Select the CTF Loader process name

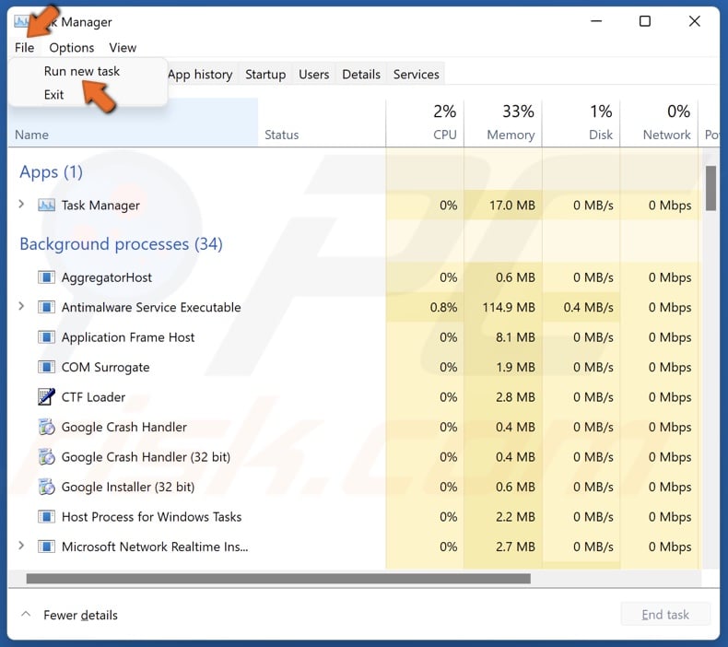93,397
